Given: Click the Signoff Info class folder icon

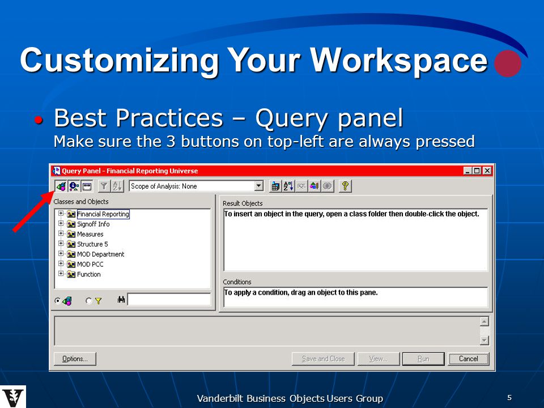Looking at the screenshot, I should pos(71,224).
